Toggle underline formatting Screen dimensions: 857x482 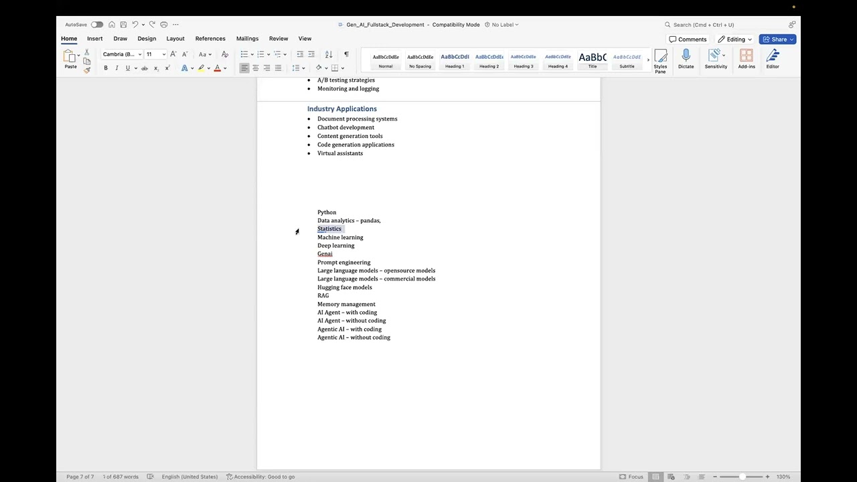(x=127, y=68)
